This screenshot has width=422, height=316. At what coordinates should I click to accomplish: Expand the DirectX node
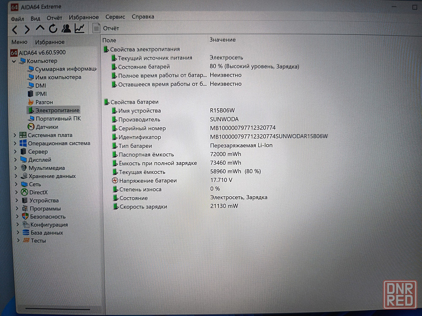17,193
